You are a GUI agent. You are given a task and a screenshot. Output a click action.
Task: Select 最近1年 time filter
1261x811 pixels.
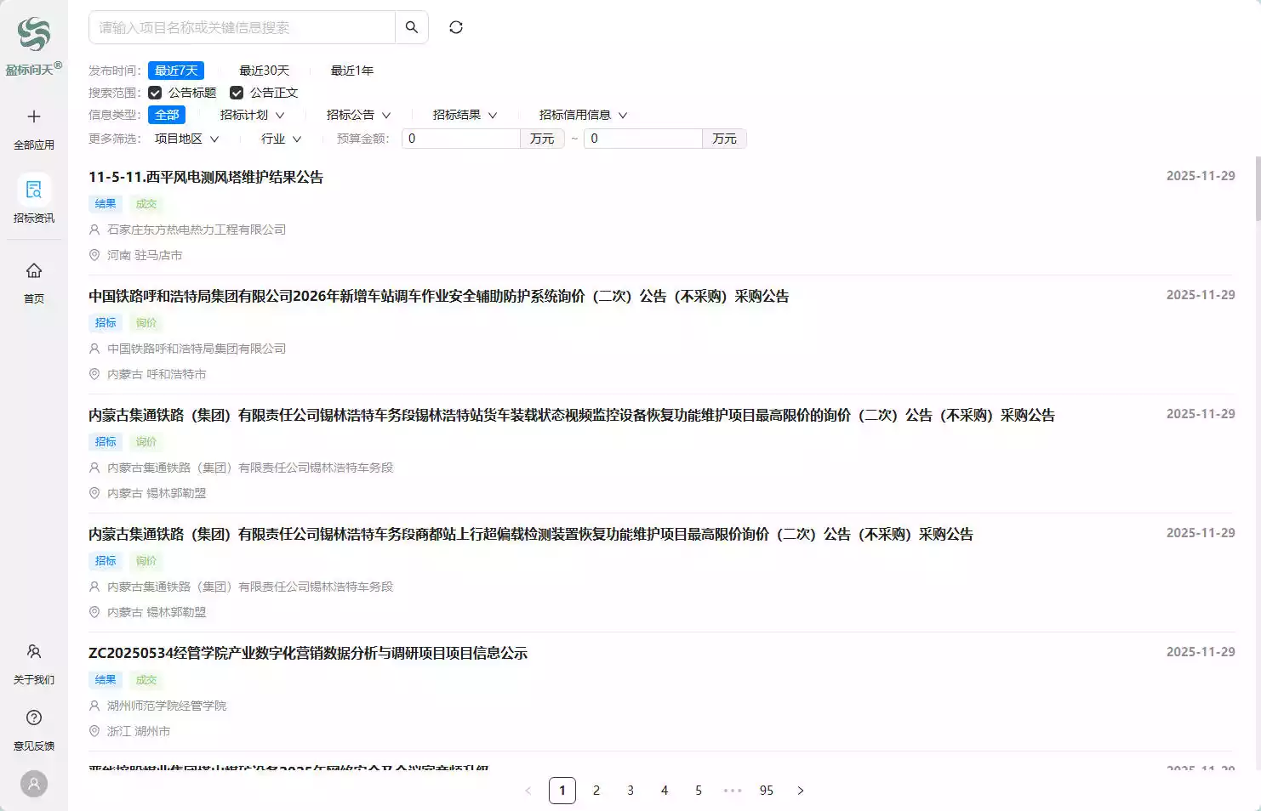(352, 71)
